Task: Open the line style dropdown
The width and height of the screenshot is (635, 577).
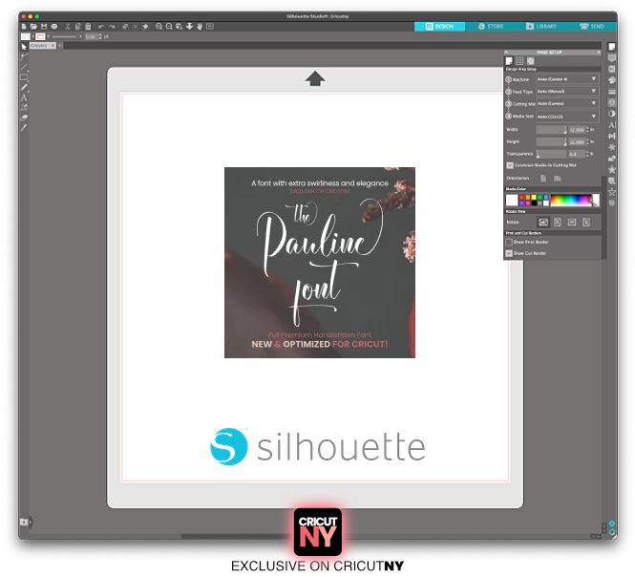Action: (x=80, y=36)
